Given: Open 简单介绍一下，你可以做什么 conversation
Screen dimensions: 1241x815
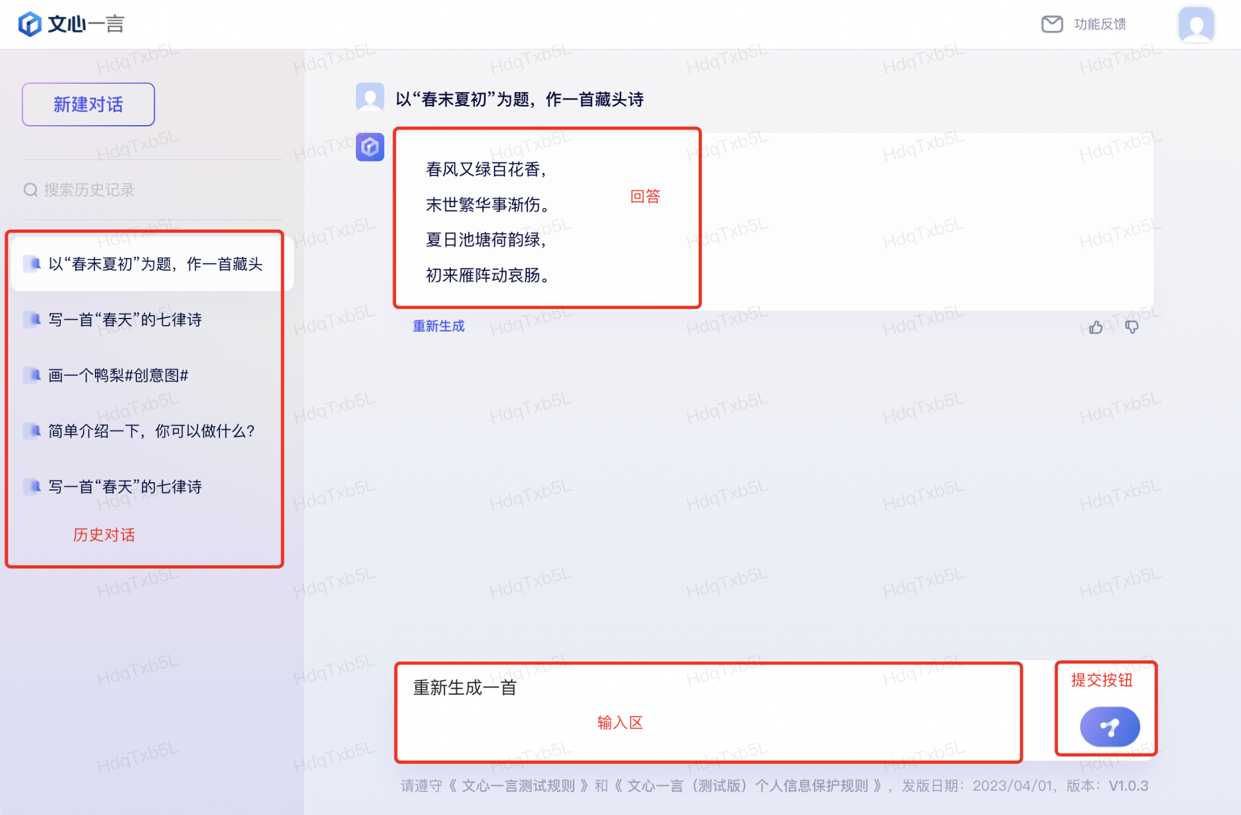Looking at the screenshot, I should click(151, 431).
